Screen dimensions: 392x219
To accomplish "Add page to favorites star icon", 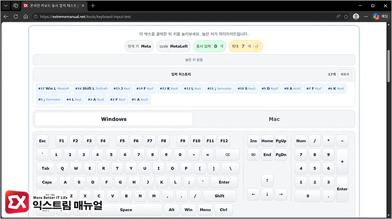I will coord(346,17).
